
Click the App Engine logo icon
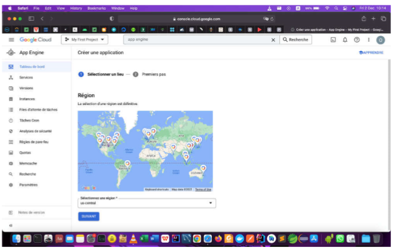(x=11, y=53)
